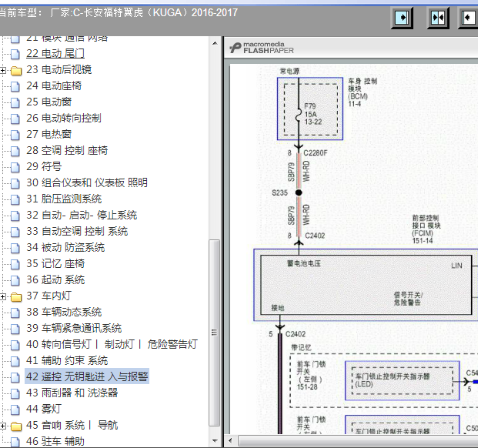This screenshot has width=478, height=448.
Task: Open 33 自动空调 控制 系统 diagram
Action: click(x=77, y=231)
